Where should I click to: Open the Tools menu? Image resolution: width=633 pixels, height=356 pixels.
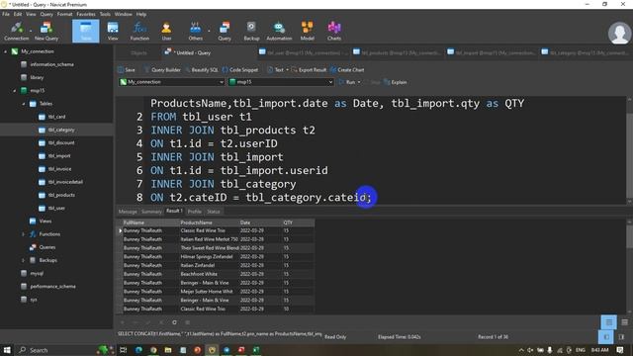point(105,14)
